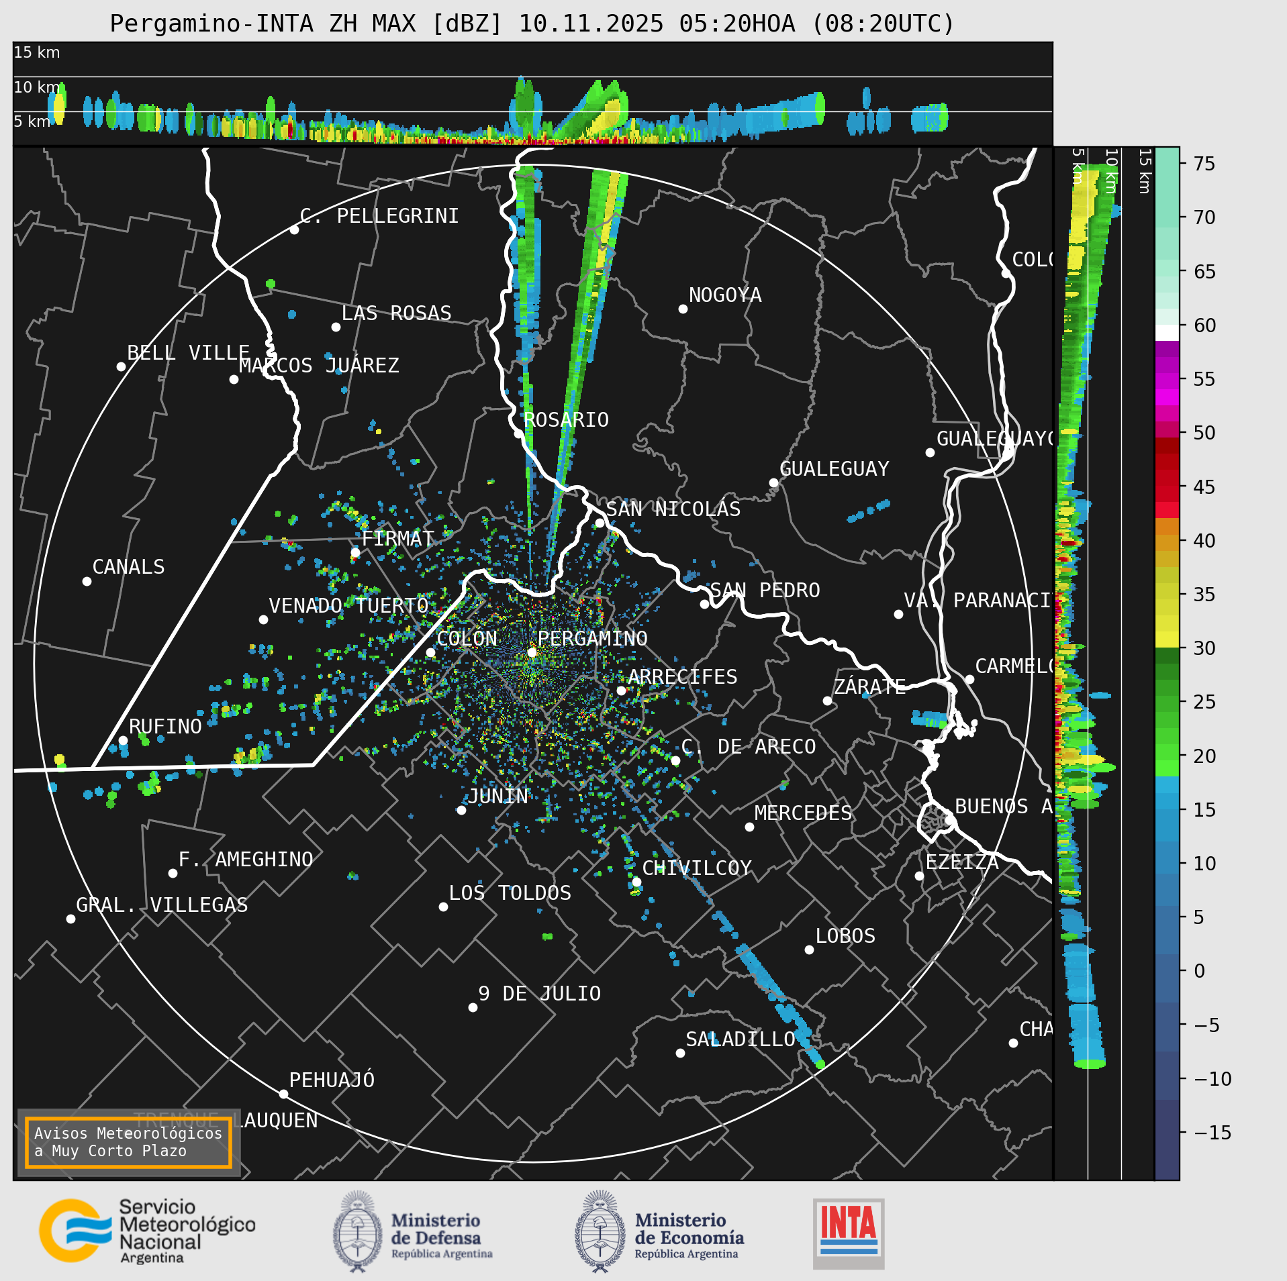1287x1281 pixels.
Task: Click the NOGOYA label
Action: click(x=725, y=295)
